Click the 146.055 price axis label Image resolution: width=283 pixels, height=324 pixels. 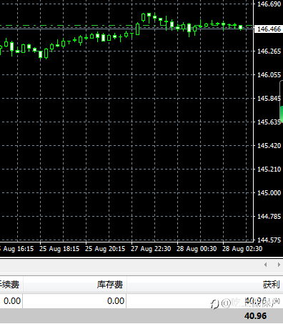(x=269, y=75)
